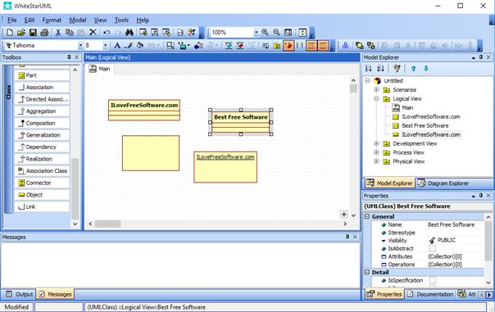Select the Dependency tool
The height and width of the screenshot is (312, 495).
click(x=42, y=147)
